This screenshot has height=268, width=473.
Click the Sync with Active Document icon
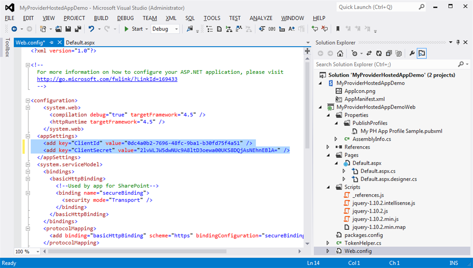[368, 53]
